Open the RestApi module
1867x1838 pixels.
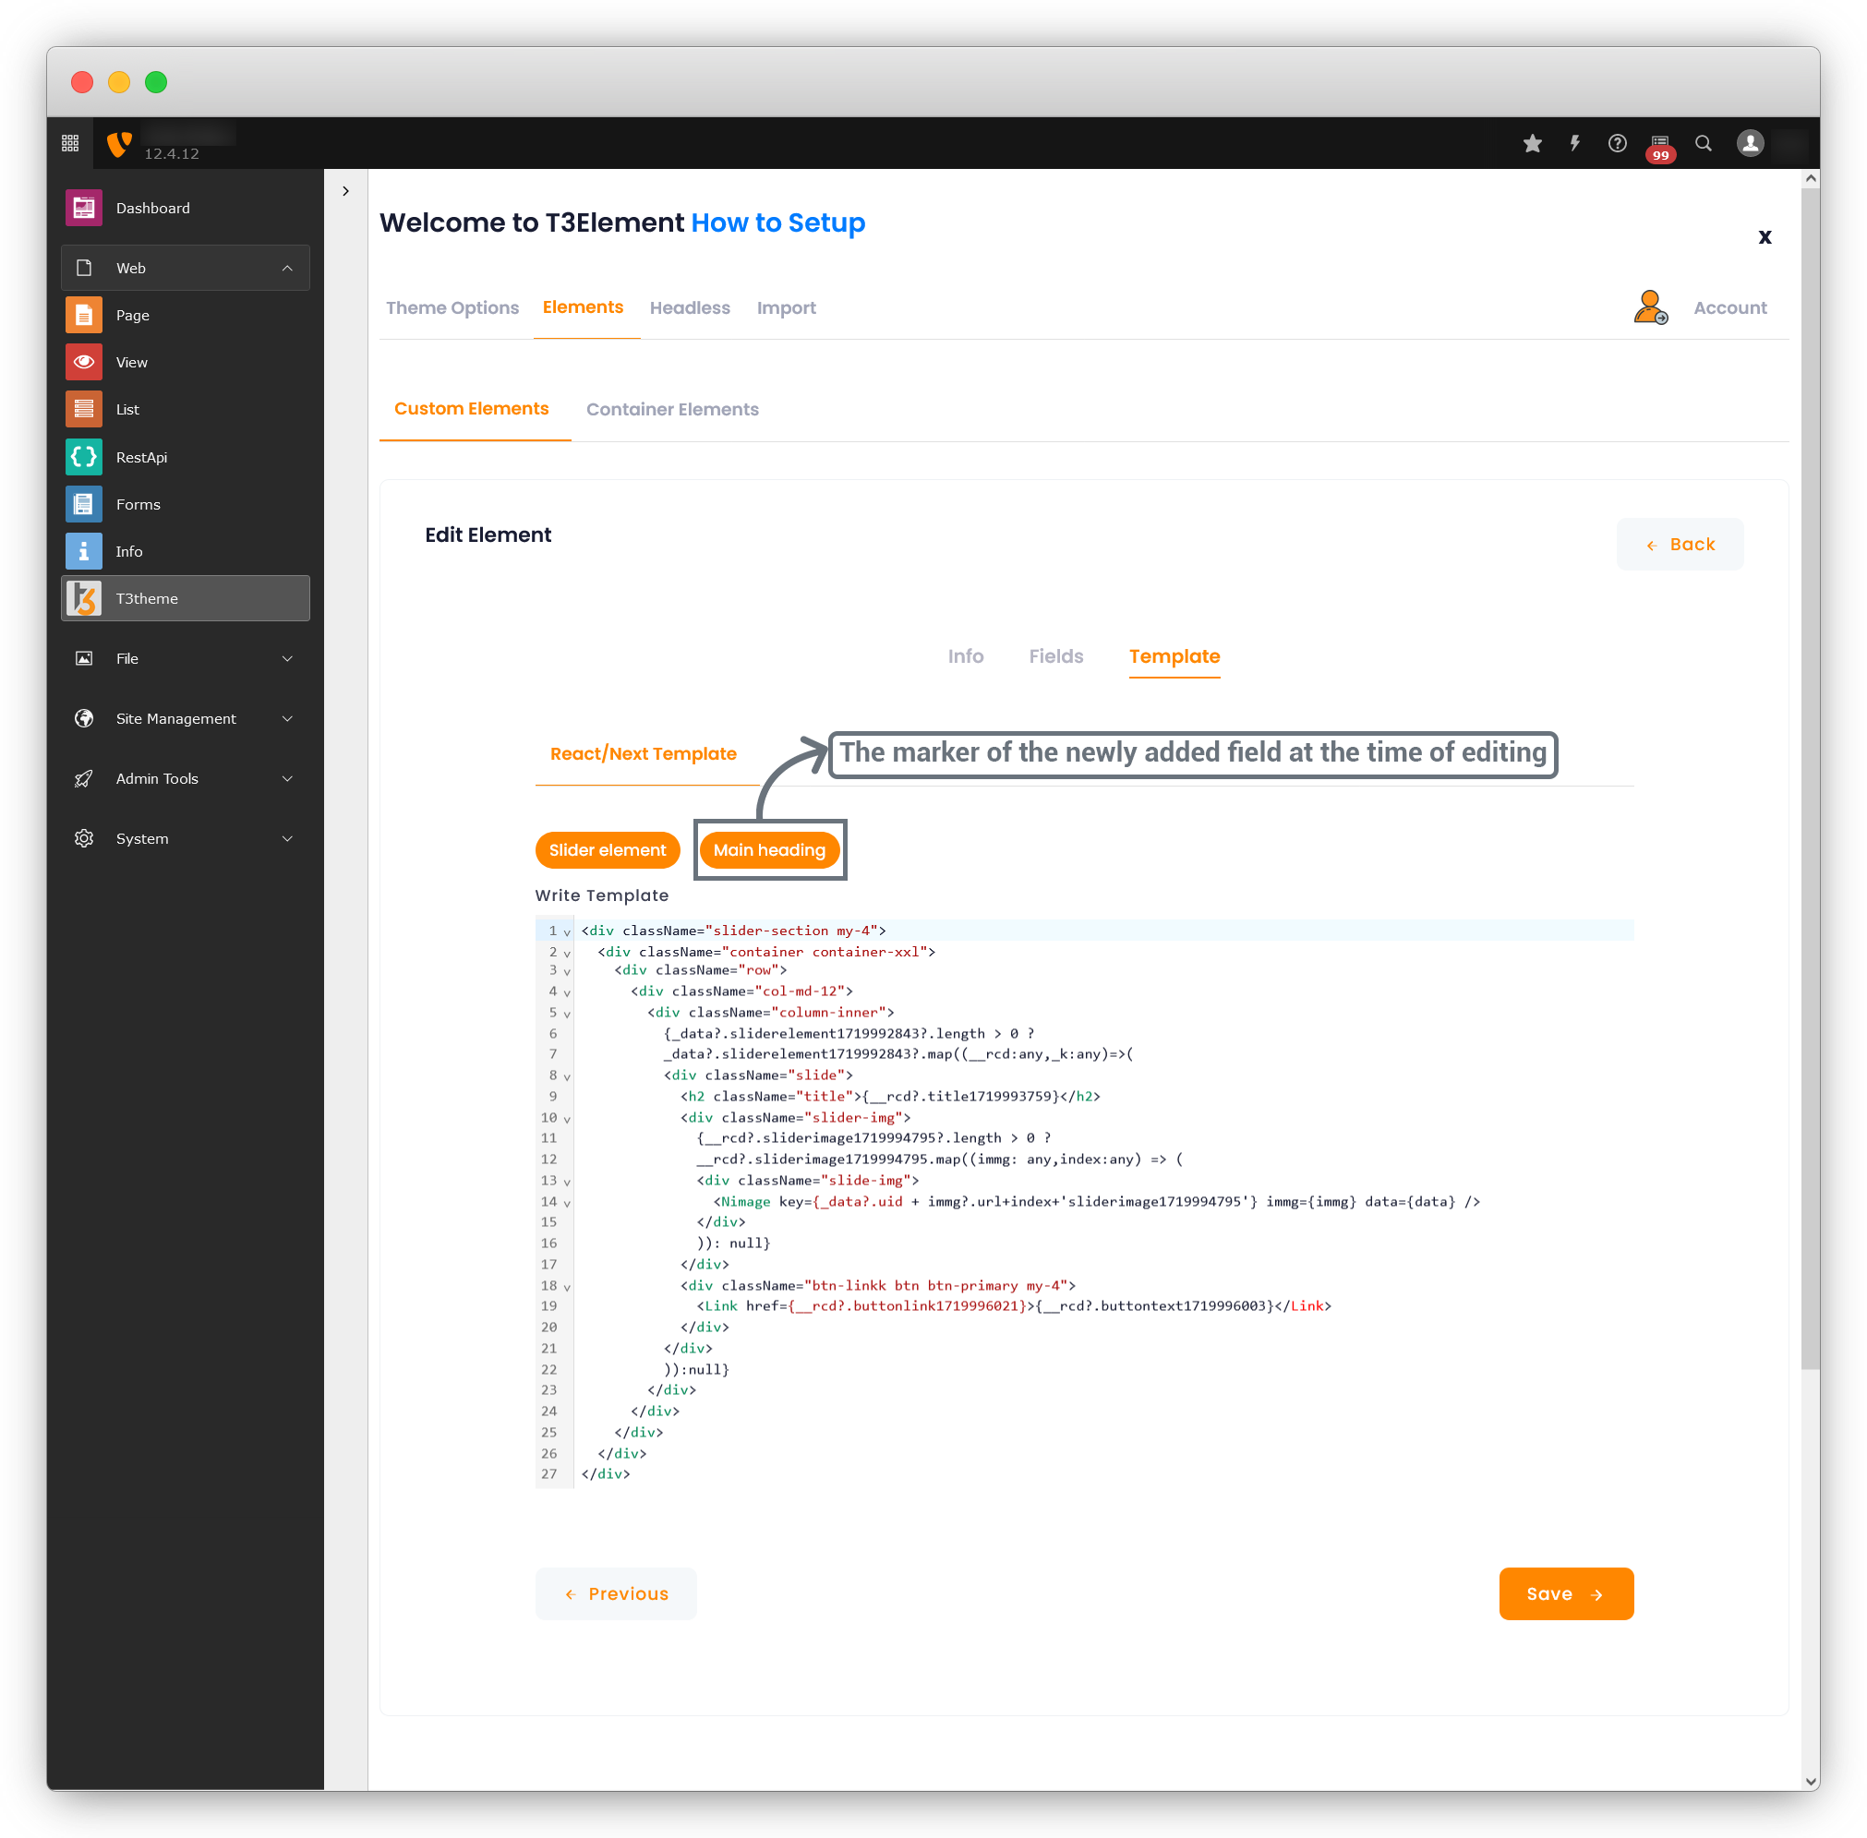tap(186, 457)
